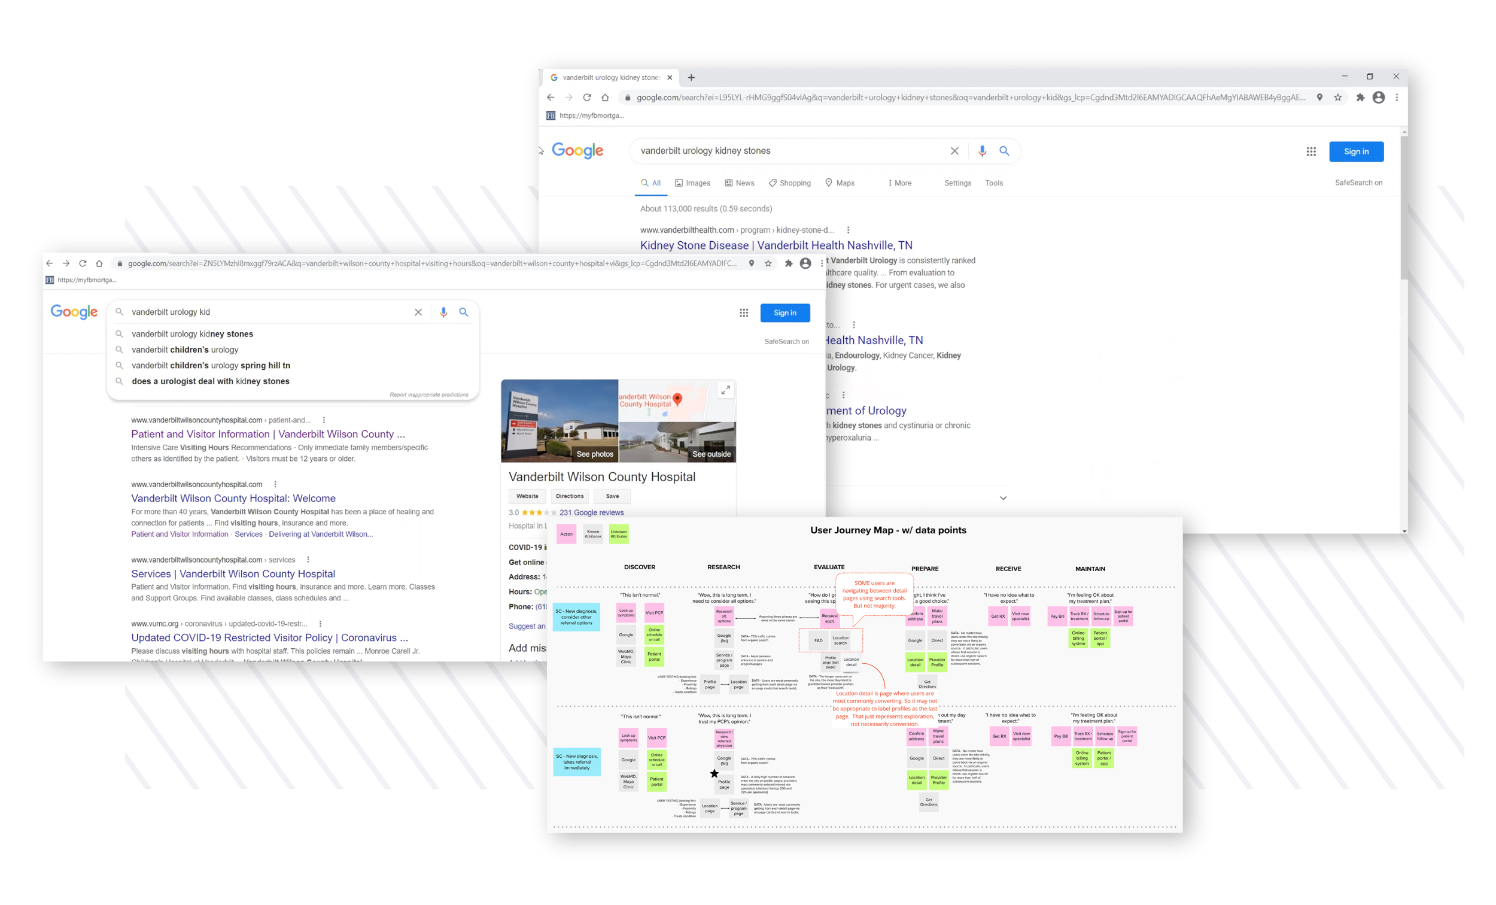Click See photos thumbnail of hospital
This screenshot has width=1496, height=905.
click(559, 421)
